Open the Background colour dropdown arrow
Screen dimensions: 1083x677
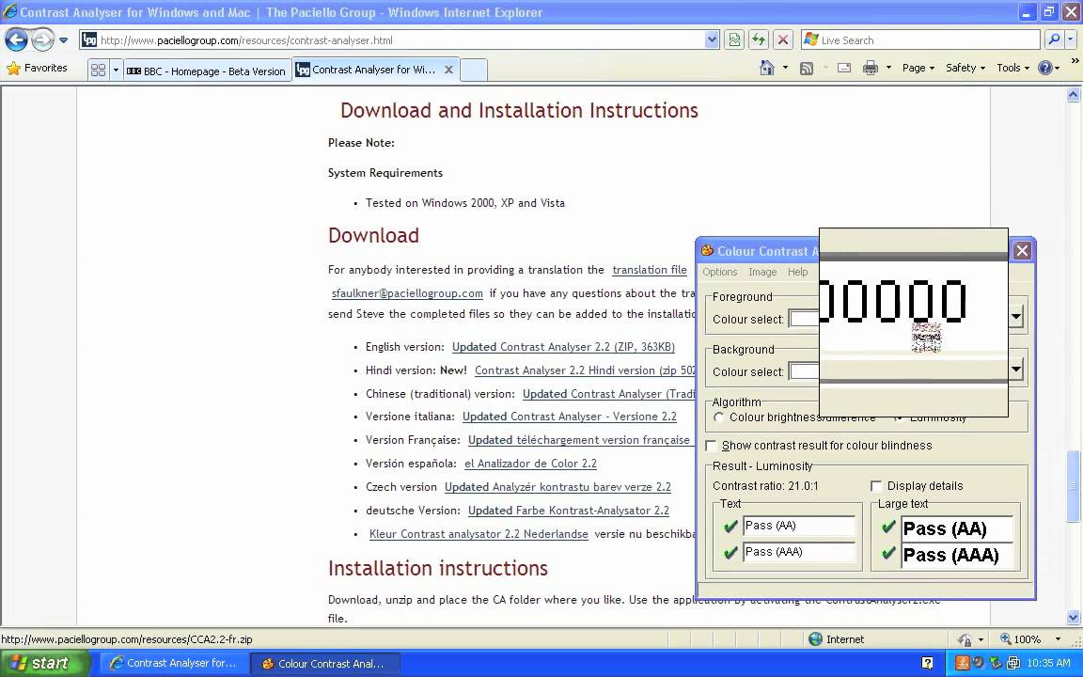coord(1016,369)
